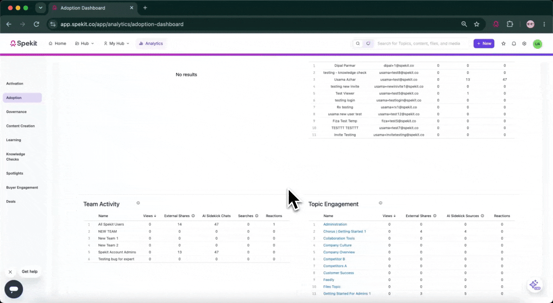553x303 pixels.
Task: Click the Chrome address bar URL
Action: click(x=122, y=24)
